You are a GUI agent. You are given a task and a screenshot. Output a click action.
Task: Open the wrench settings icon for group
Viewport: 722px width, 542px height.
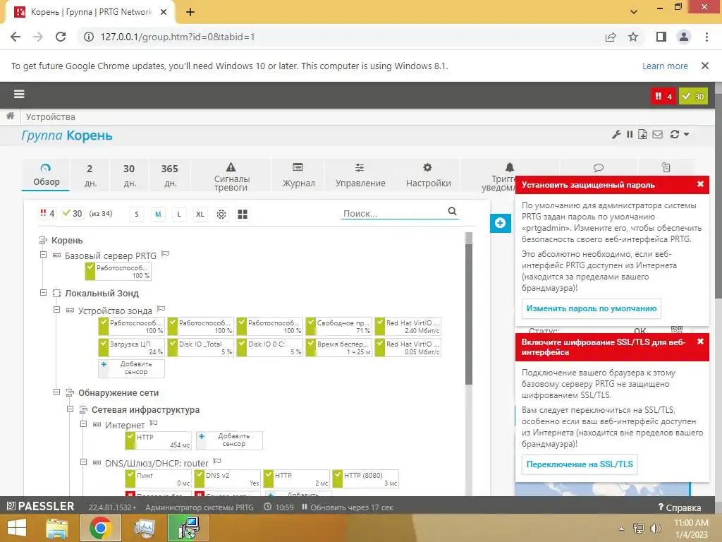tap(616, 135)
